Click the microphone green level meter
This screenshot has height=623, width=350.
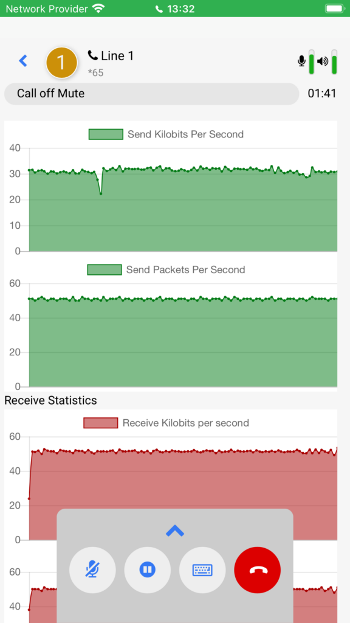[312, 62]
